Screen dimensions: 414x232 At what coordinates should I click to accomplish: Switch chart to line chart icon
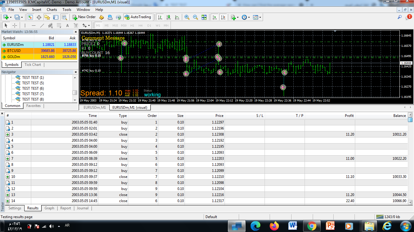[x=177, y=17]
